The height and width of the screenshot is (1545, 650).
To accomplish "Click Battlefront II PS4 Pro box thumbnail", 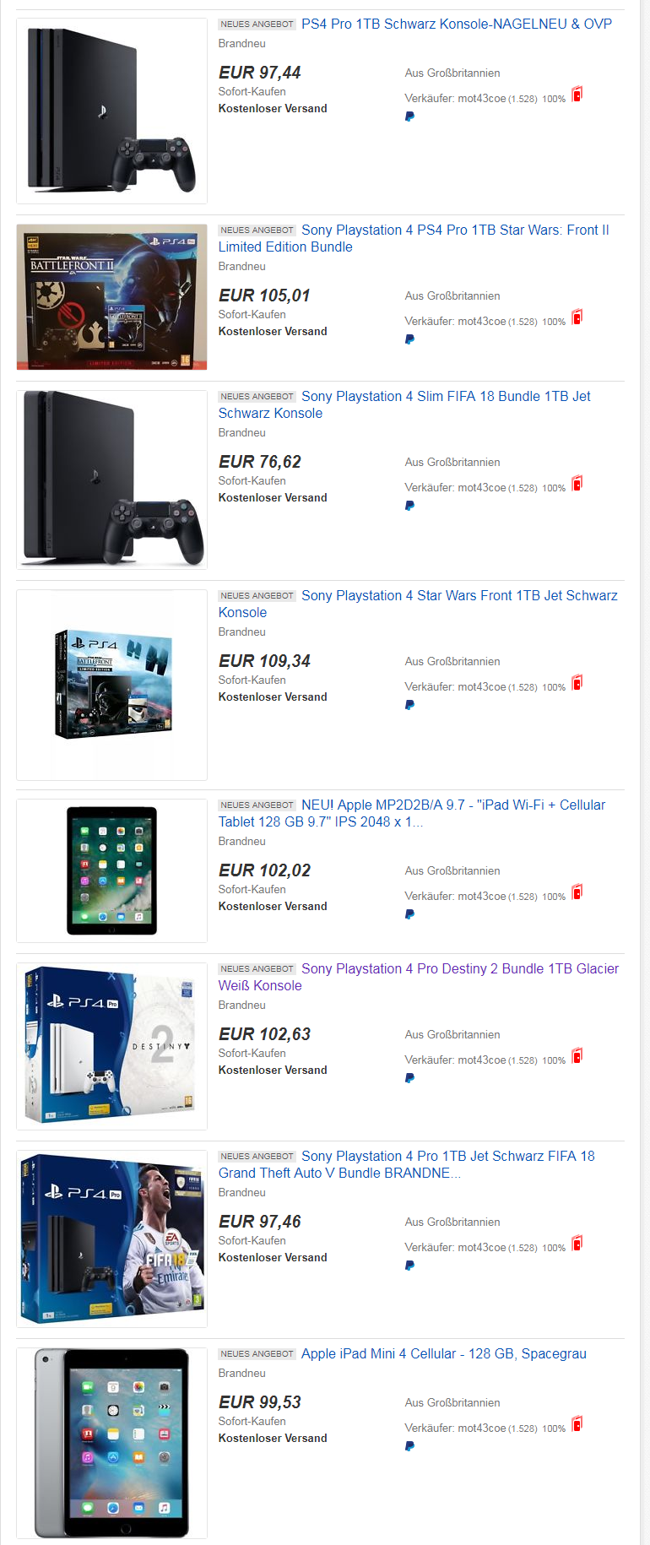I will pyautogui.click(x=111, y=297).
